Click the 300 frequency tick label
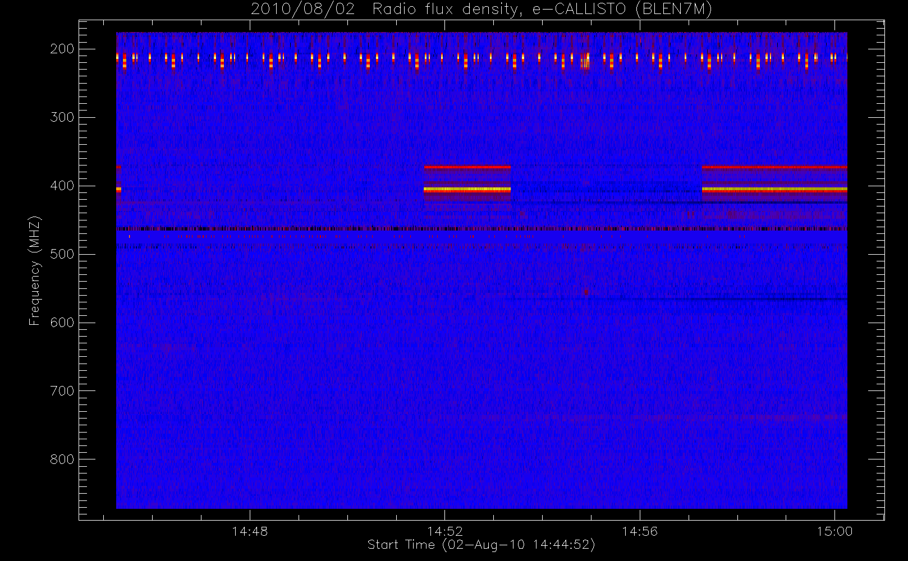 [62, 117]
